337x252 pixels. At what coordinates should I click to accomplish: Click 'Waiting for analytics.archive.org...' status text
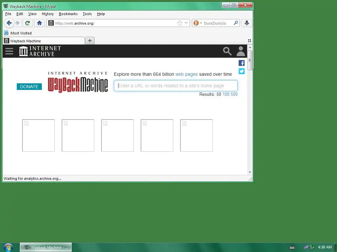pos(33,178)
